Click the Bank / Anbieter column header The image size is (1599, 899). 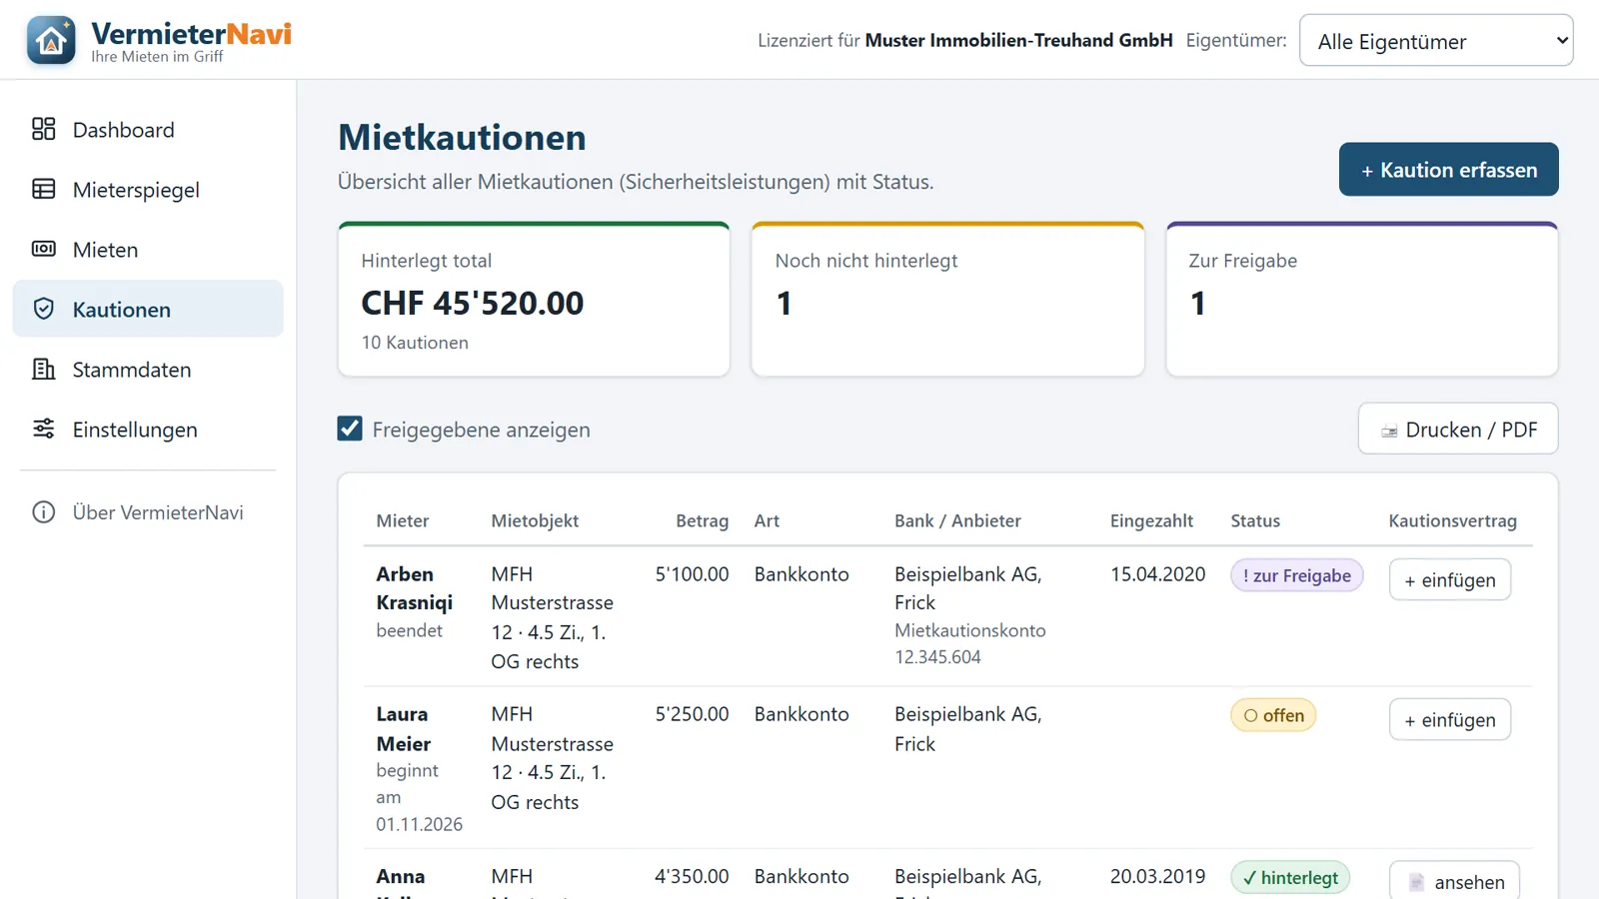[x=957, y=520]
